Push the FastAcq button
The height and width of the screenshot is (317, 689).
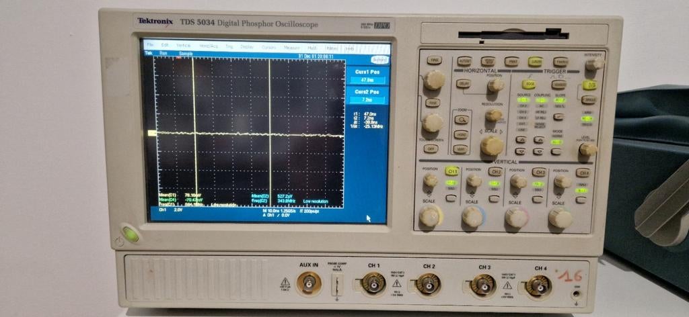click(x=560, y=62)
